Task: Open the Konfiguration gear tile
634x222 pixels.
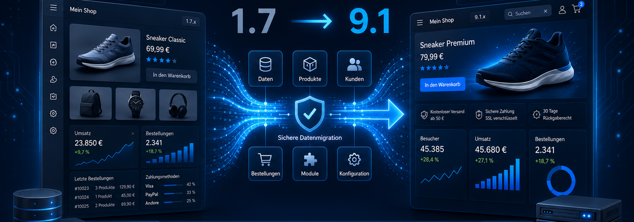Action: coord(354,164)
